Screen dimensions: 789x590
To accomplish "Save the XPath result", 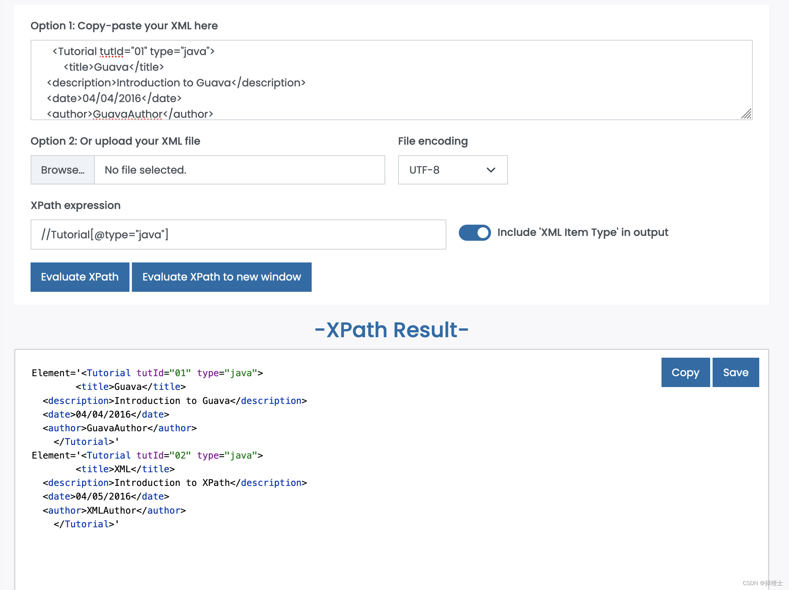I will [x=736, y=373].
